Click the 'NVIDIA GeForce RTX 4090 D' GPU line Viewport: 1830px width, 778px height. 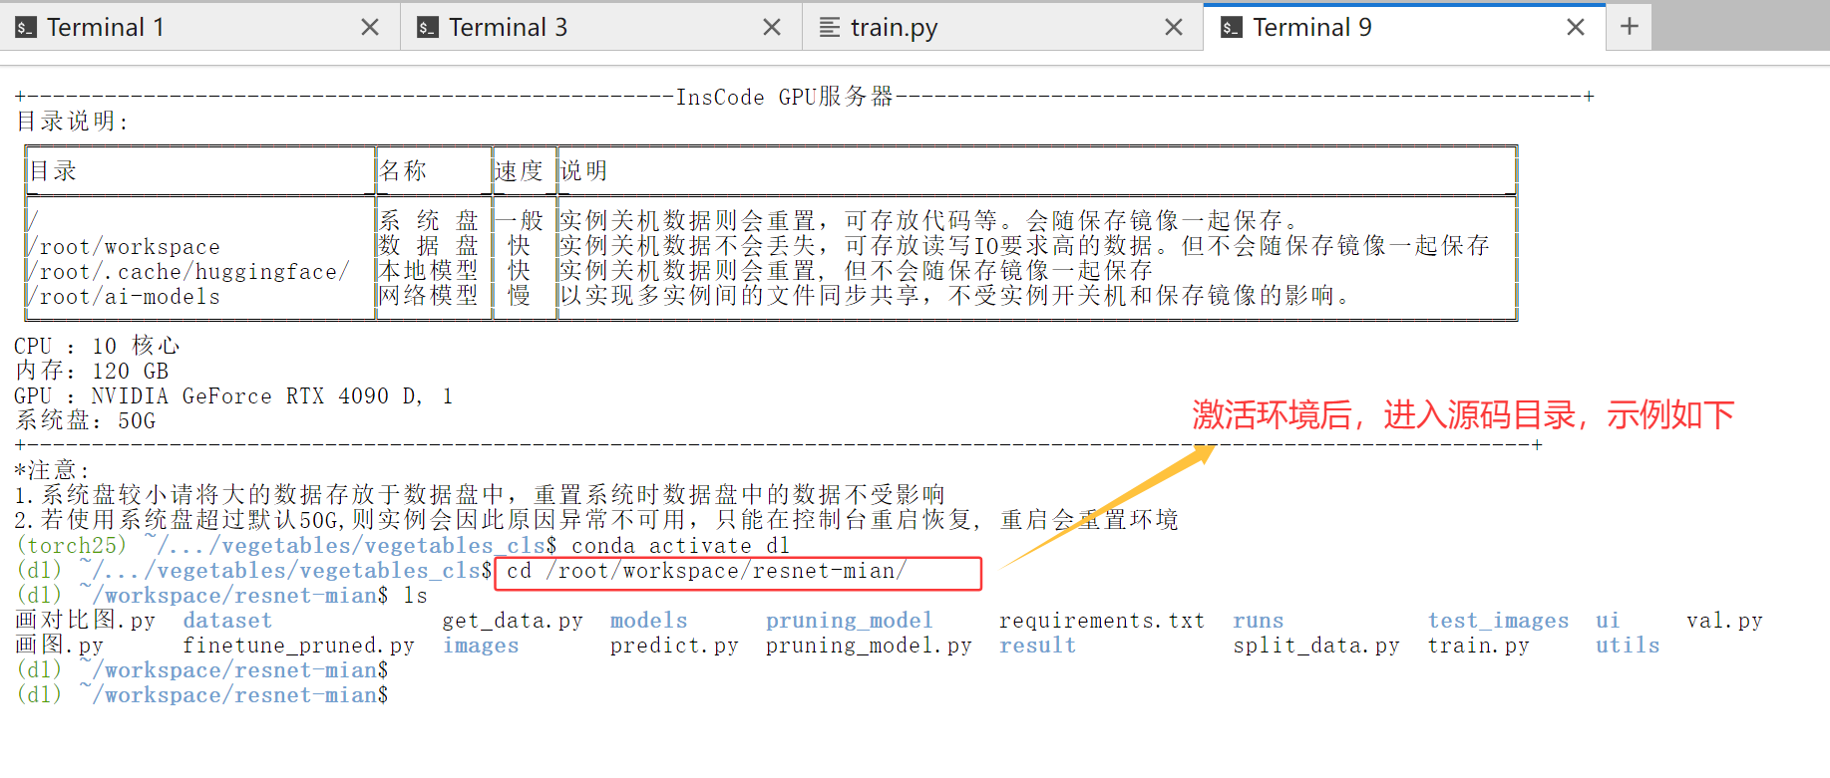click(234, 396)
